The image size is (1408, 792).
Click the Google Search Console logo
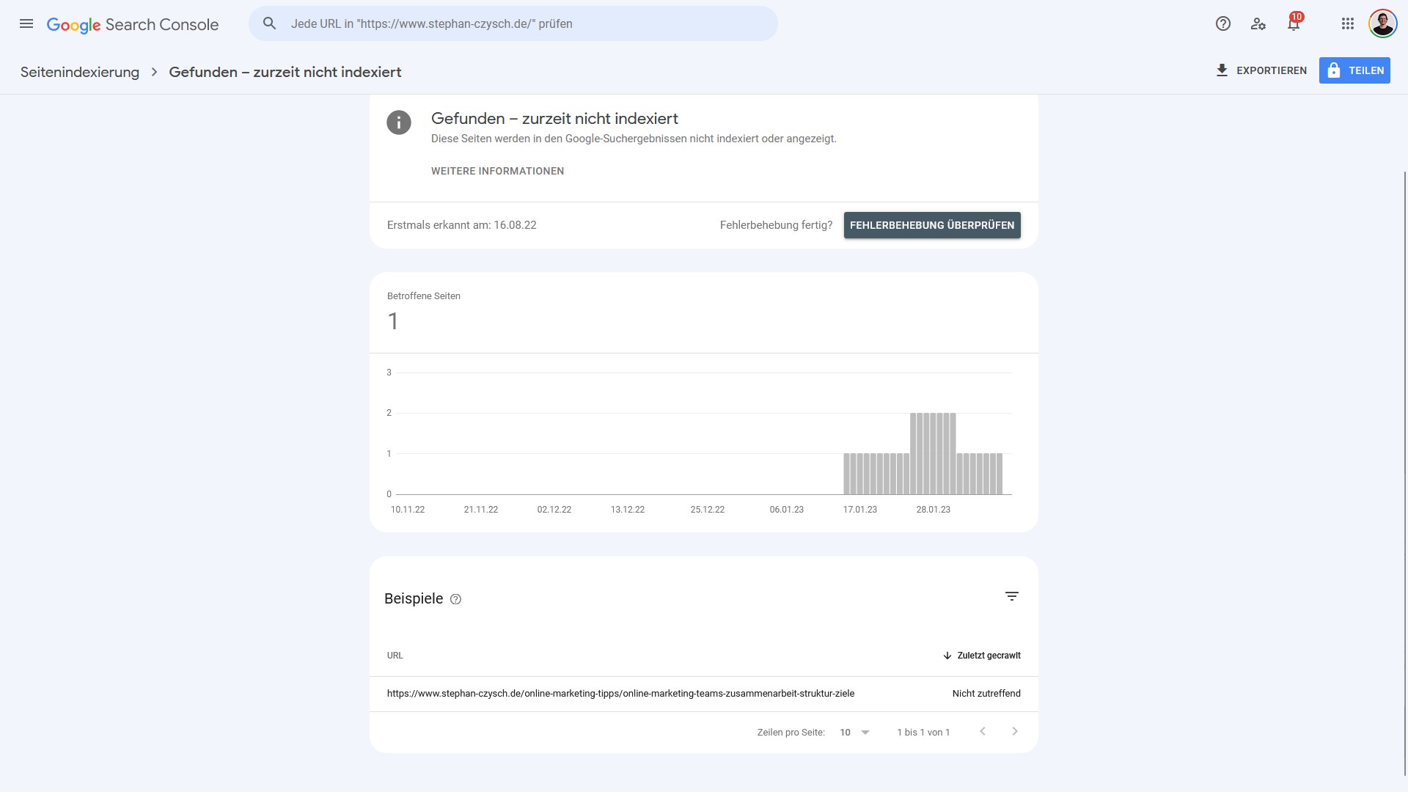pyautogui.click(x=133, y=24)
